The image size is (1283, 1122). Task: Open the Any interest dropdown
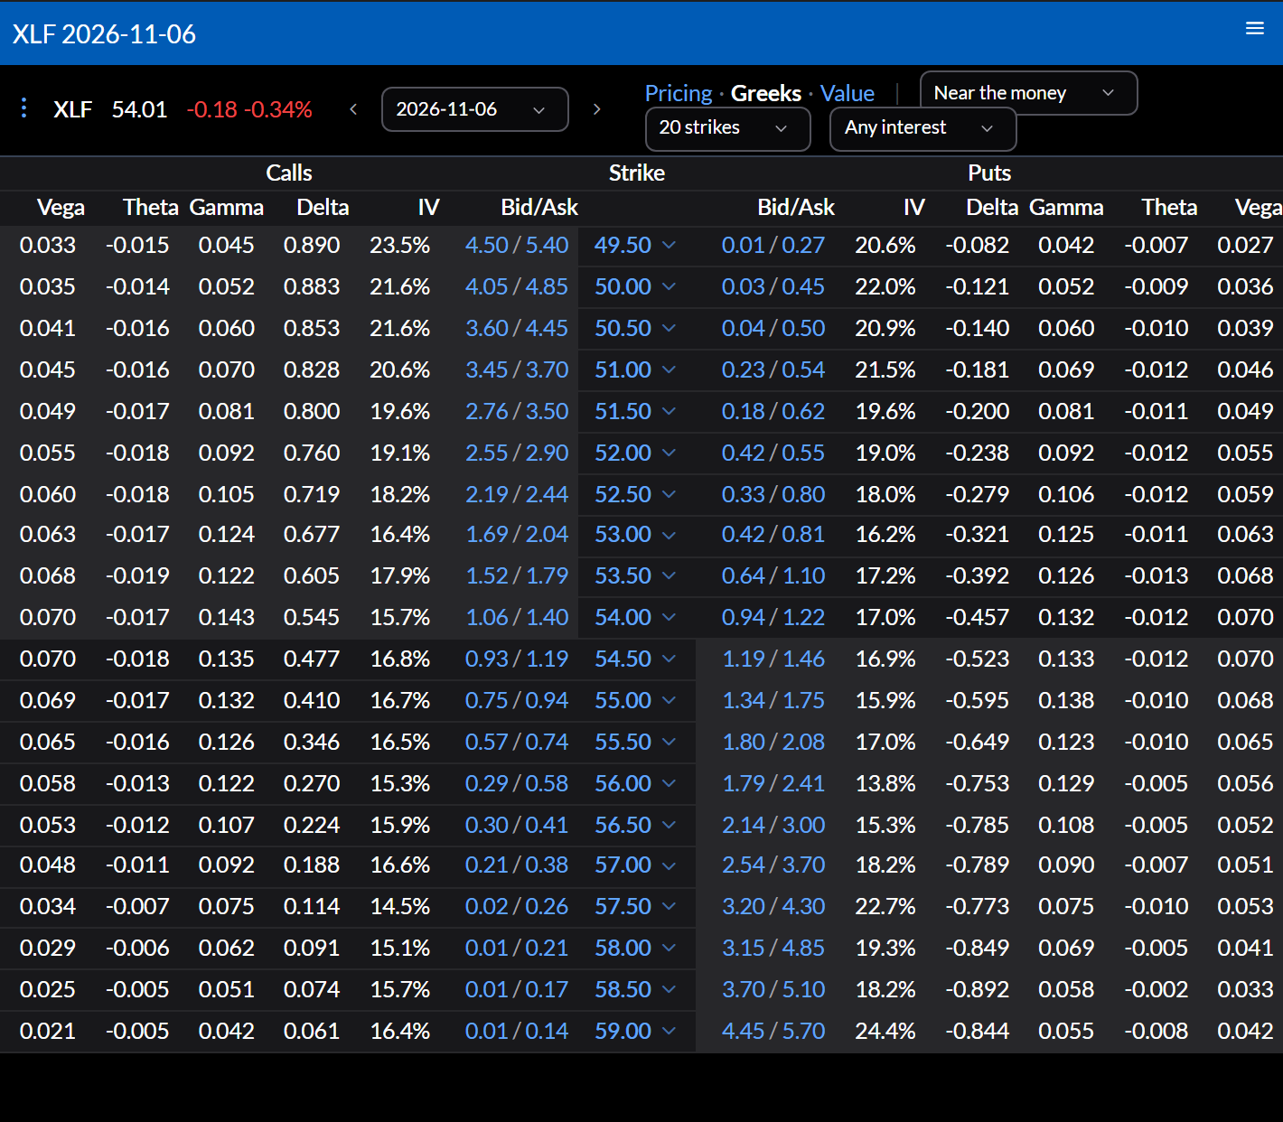click(923, 128)
